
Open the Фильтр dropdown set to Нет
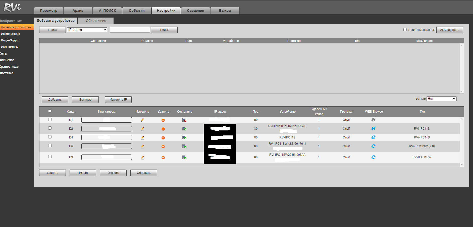coord(441,99)
